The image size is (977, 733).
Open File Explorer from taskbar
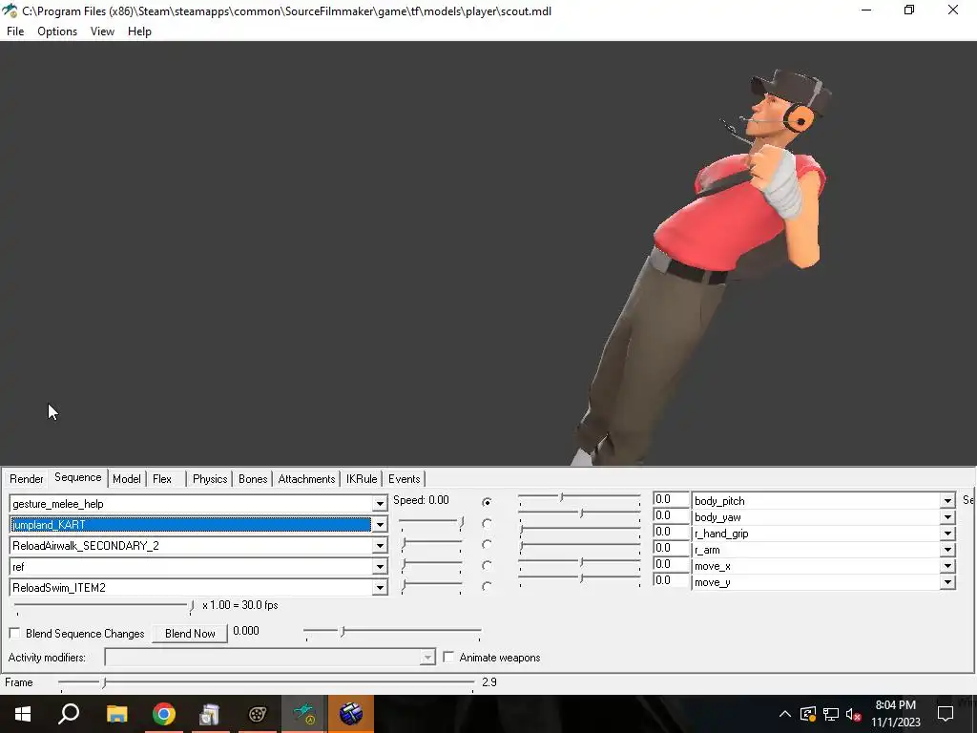tap(116, 714)
